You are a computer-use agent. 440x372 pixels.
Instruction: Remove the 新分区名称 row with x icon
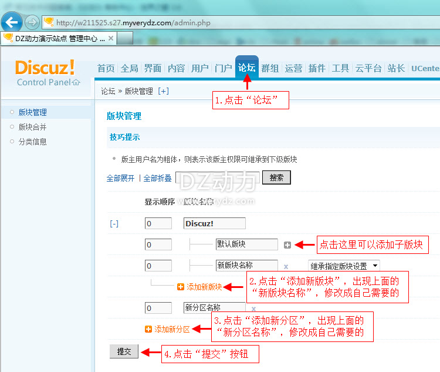coord(254,309)
